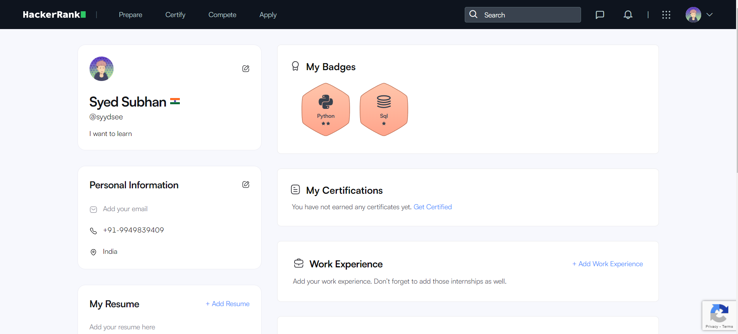
Task: Select the phone number +91-9949839409
Action: point(133,230)
